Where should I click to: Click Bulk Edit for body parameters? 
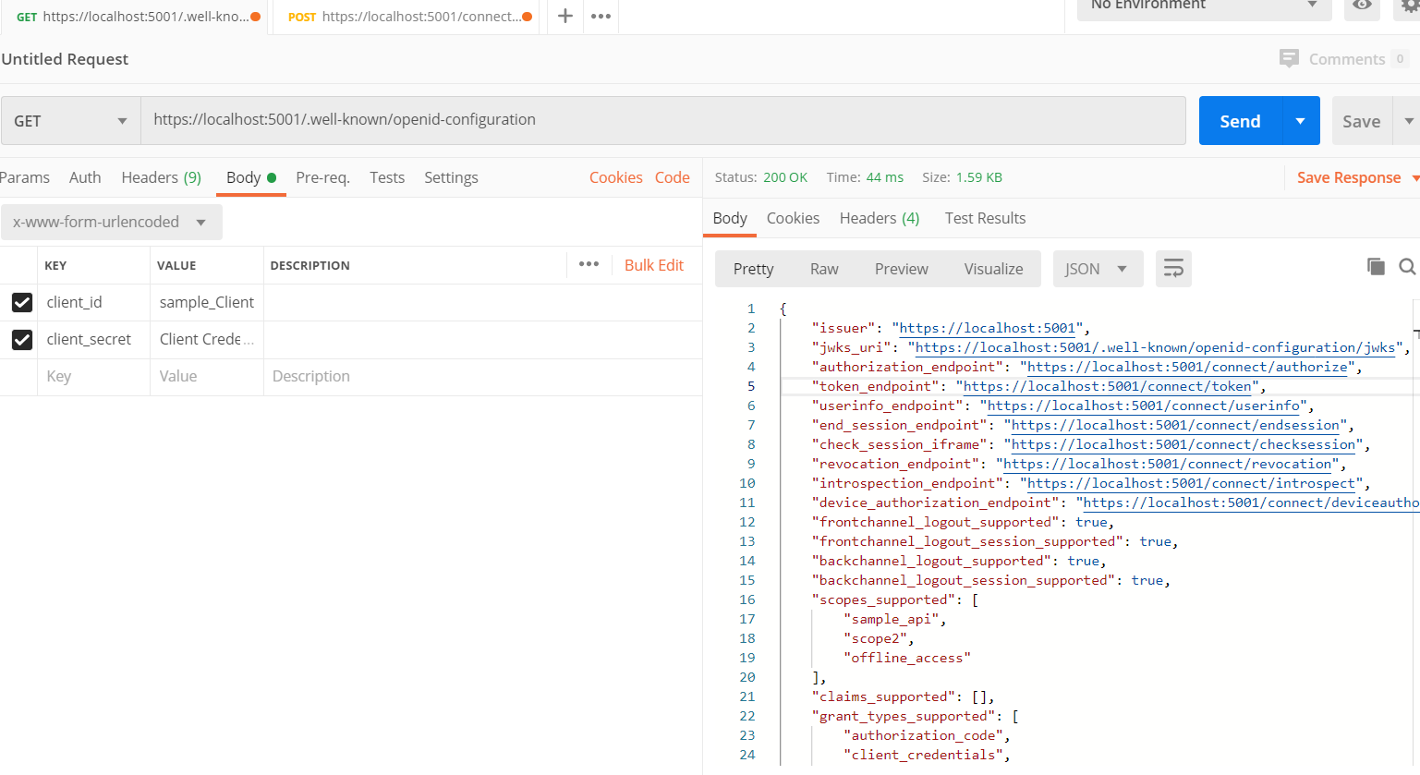(654, 265)
